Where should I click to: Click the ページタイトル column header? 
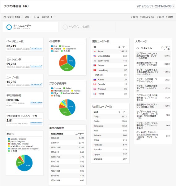[144, 48]
